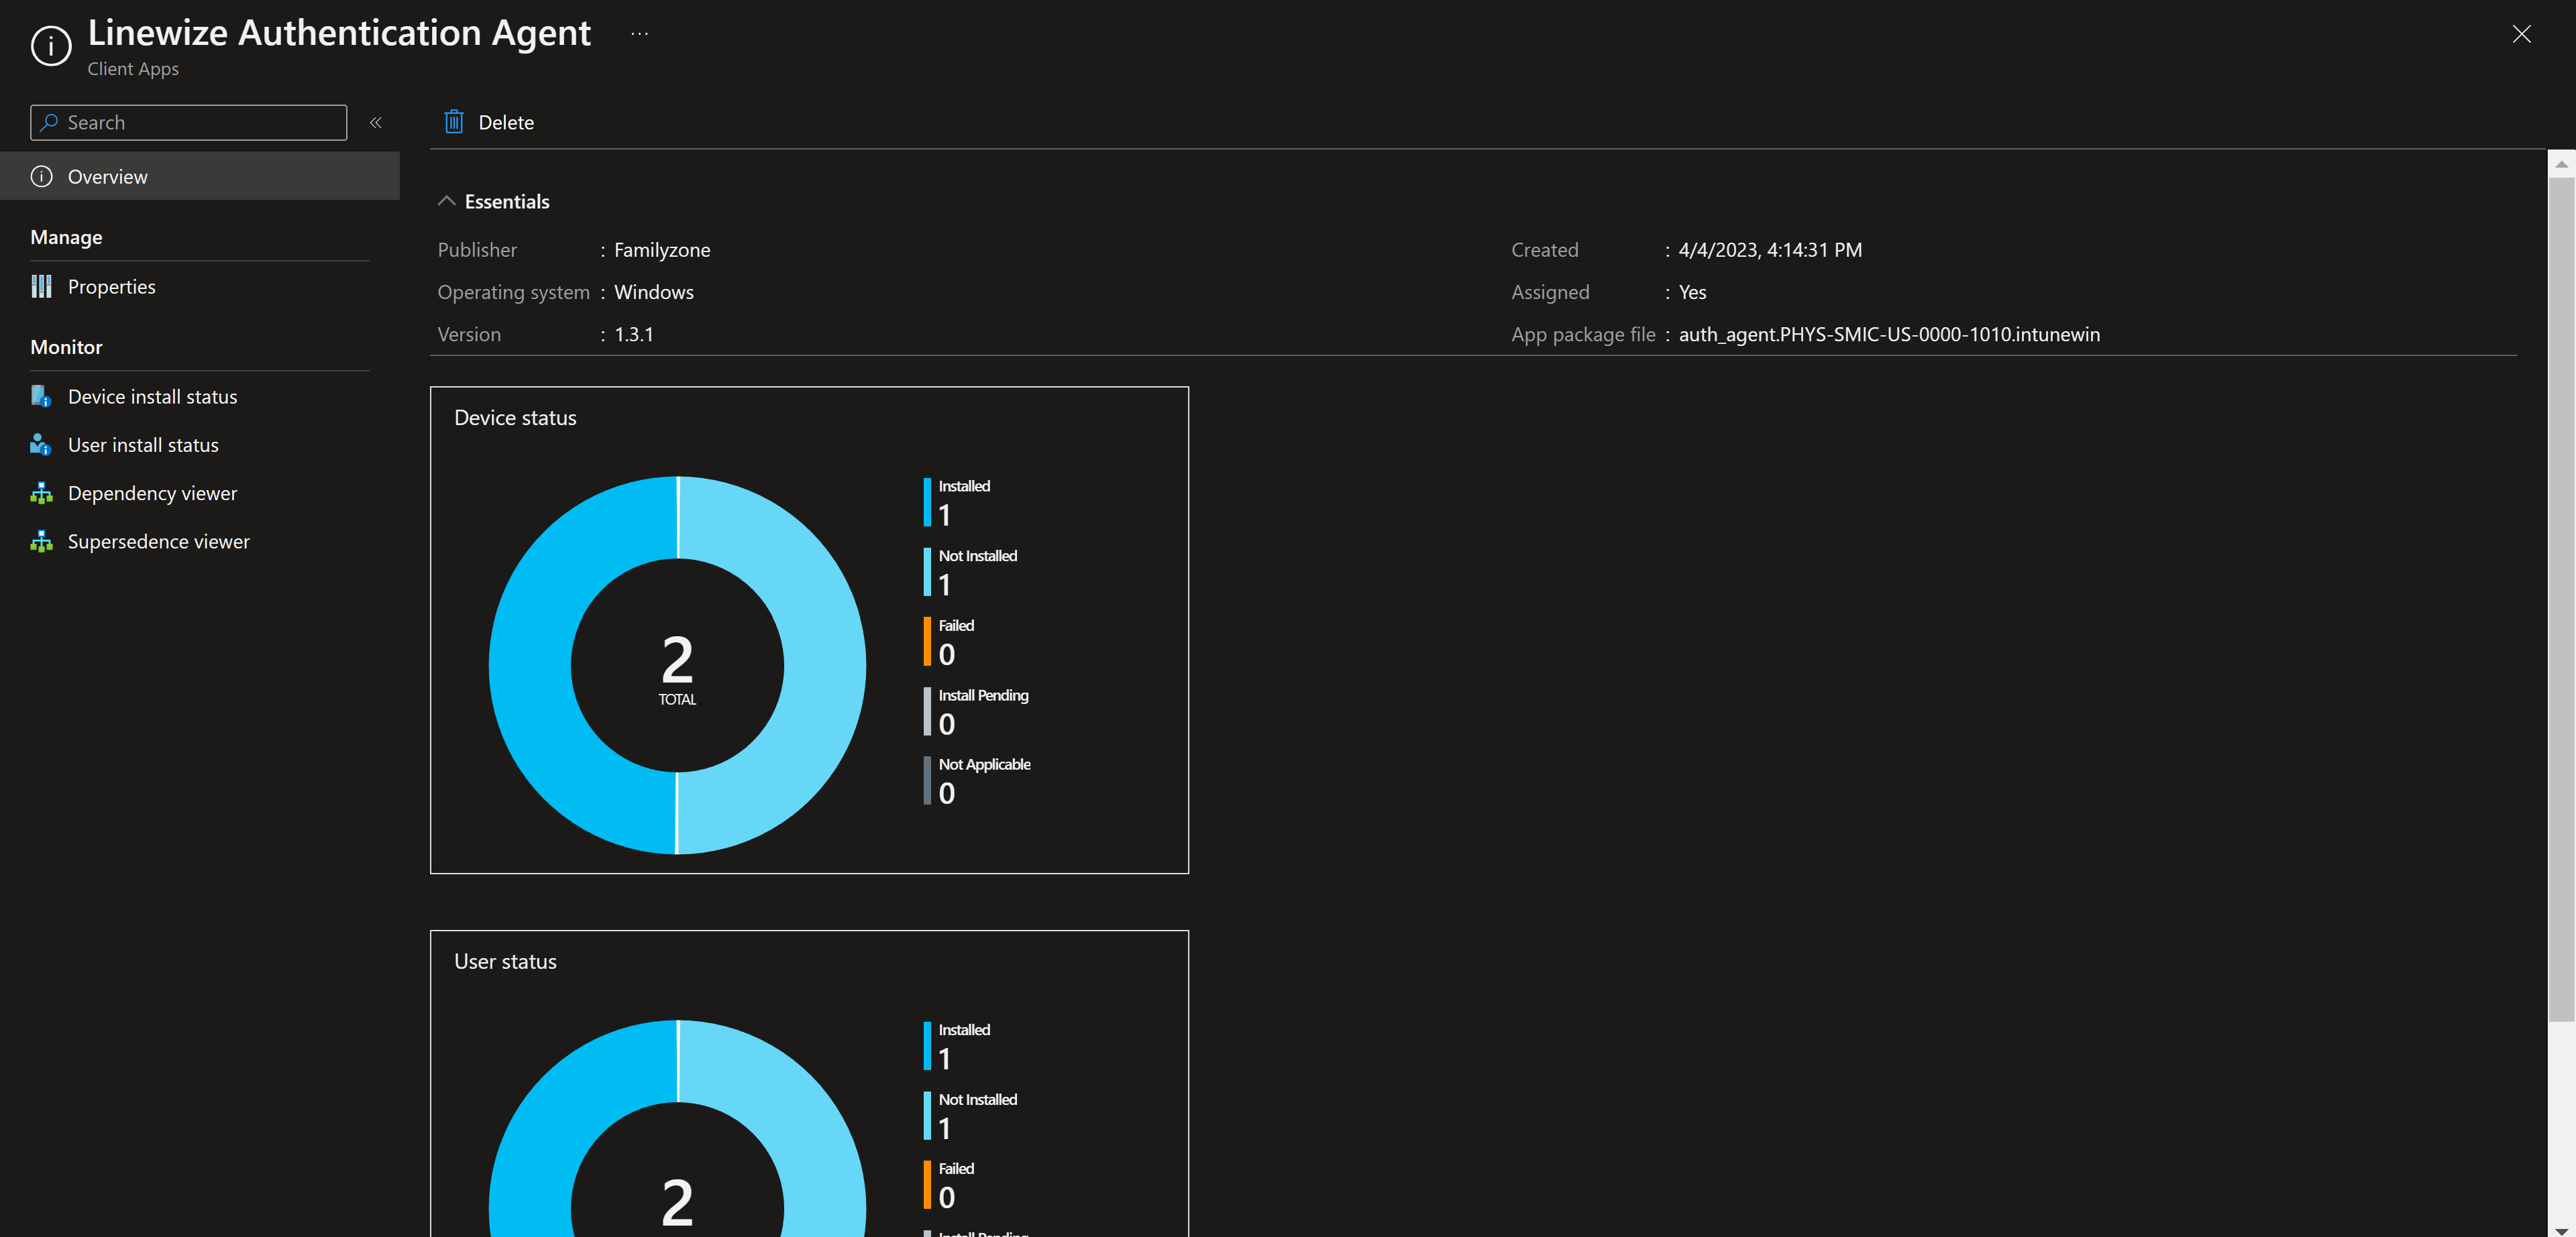Collapse the sidebar with double chevron
Image resolution: width=2576 pixels, height=1237 pixels.
pyautogui.click(x=376, y=122)
